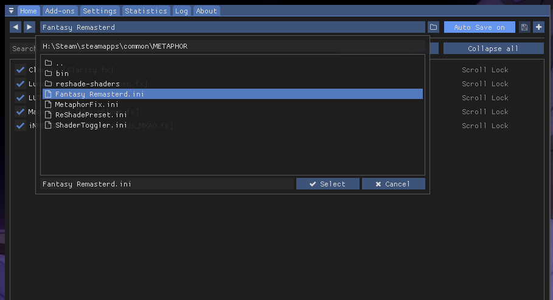Viewport: 553px width, 300px height.
Task: Add new preset with plus icon
Action: pyautogui.click(x=538, y=27)
